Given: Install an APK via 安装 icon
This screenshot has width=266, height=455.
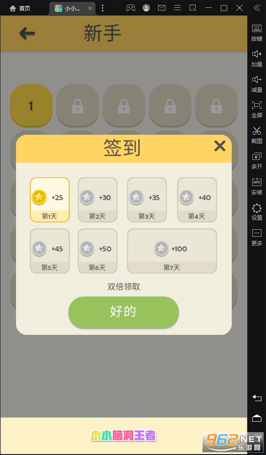Looking at the screenshot, I should tap(257, 186).
